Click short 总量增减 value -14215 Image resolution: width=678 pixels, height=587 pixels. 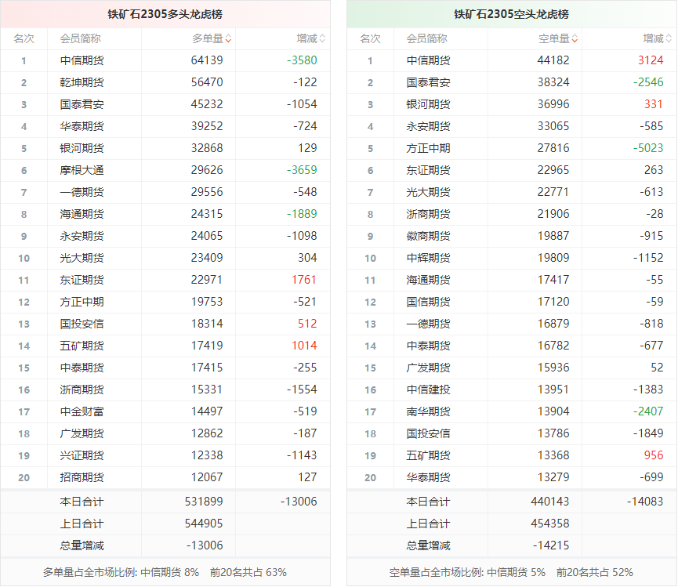pyautogui.click(x=549, y=545)
